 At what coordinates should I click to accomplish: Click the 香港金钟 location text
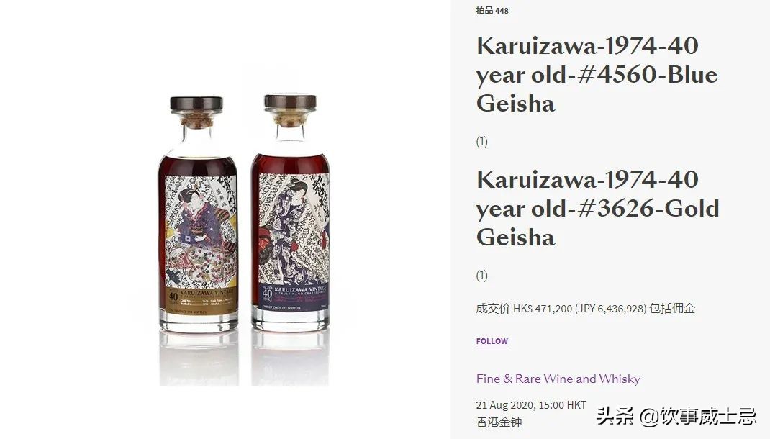click(x=499, y=422)
